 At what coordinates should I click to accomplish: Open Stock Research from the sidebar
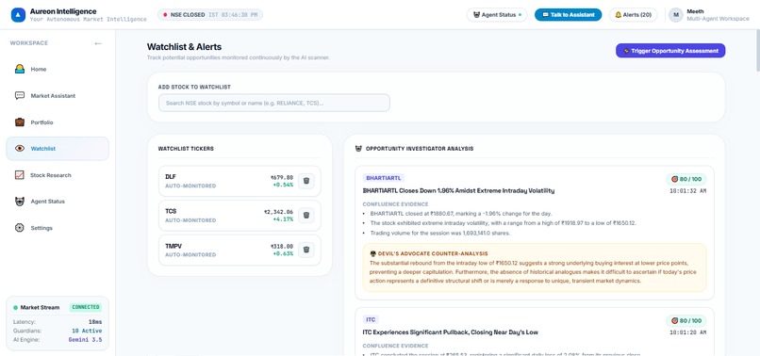[x=58, y=175]
